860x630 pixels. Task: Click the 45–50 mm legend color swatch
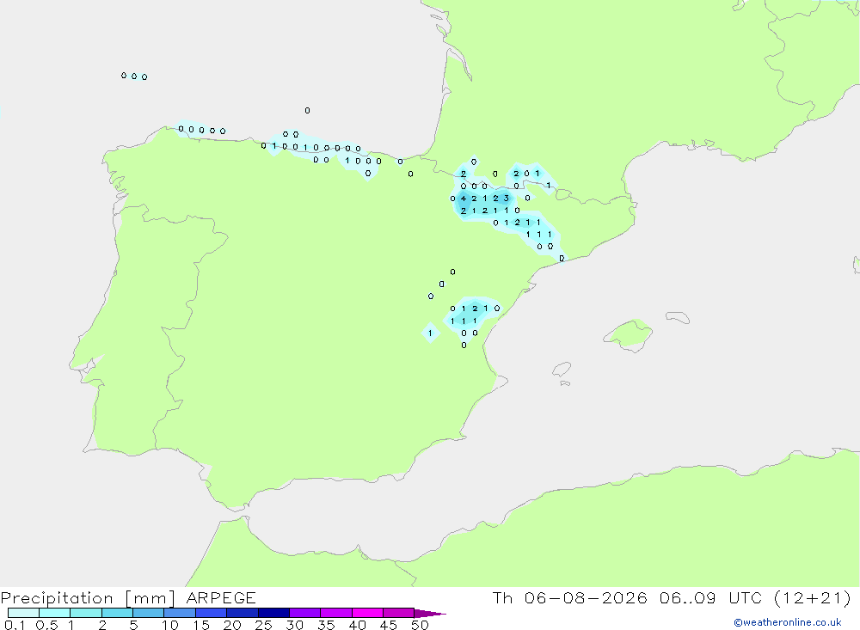(x=398, y=613)
